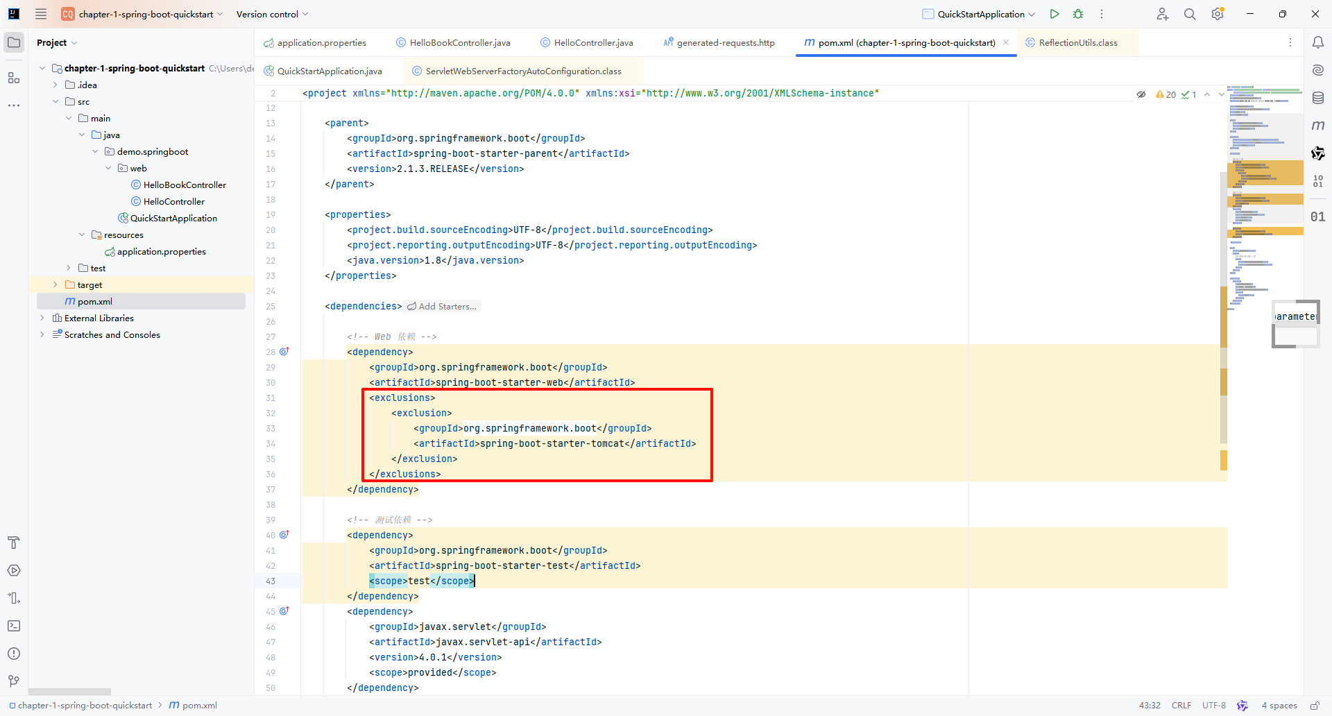Screen dimensions: 1332x716
Task: Open Notifications bell icon
Action: pos(1318,42)
